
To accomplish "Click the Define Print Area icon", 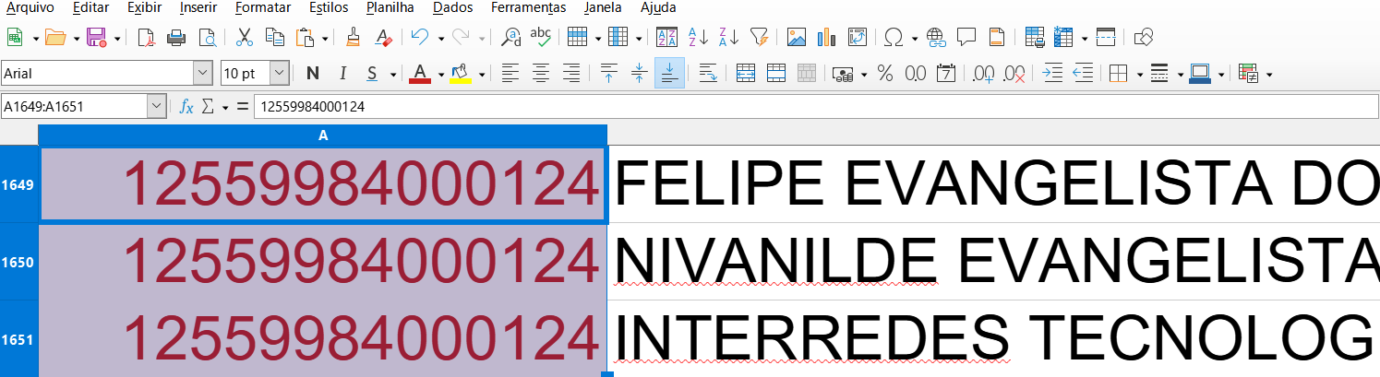I will tap(1035, 38).
